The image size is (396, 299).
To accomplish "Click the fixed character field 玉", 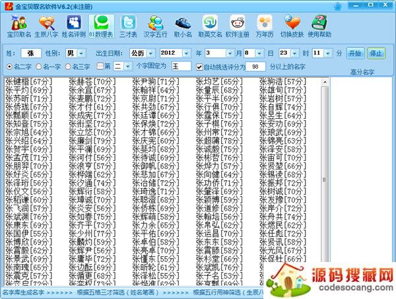I will pyautogui.click(x=181, y=67).
